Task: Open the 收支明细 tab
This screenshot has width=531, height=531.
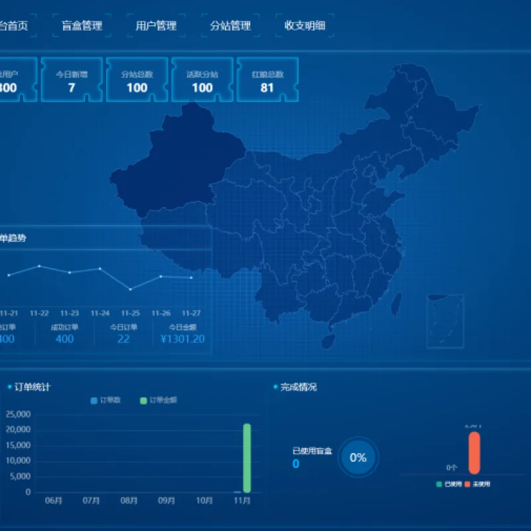Action: pyautogui.click(x=305, y=25)
